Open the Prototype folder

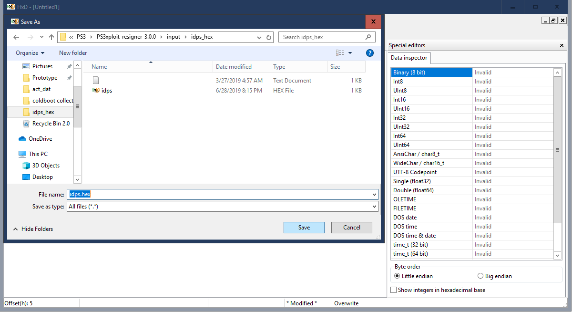click(x=45, y=78)
